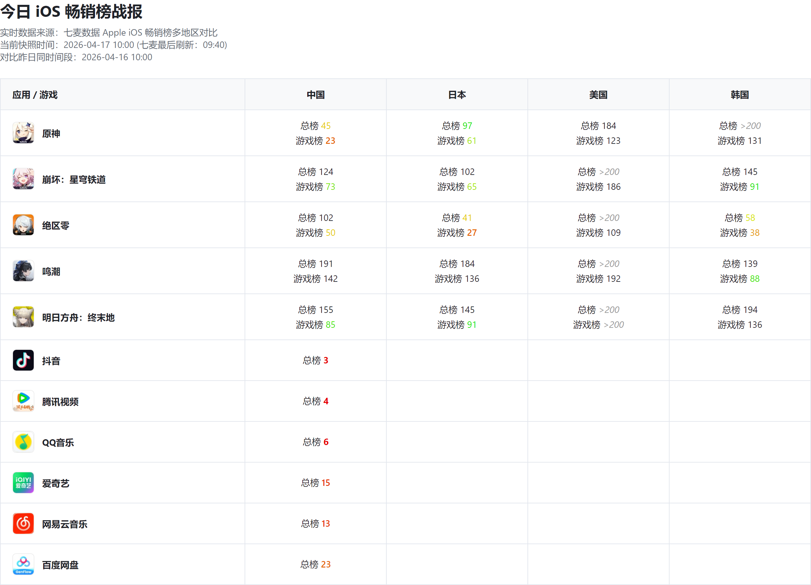Image resolution: width=811 pixels, height=585 pixels.
Task: Click the 韩国 column header
Action: (740, 95)
